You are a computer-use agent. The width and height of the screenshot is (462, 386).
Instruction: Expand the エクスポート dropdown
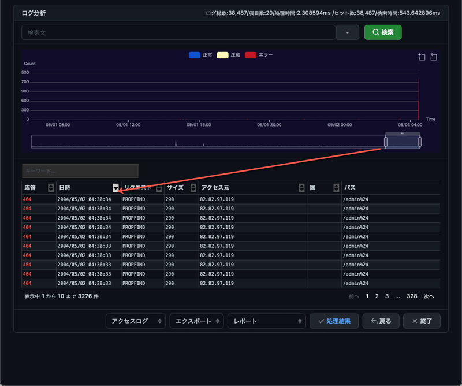point(196,321)
